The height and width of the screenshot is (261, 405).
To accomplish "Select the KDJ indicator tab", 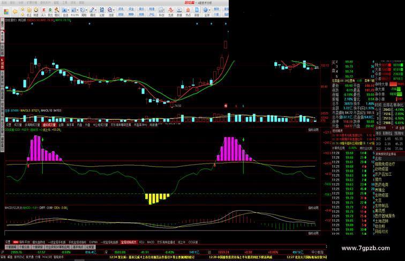I will [141, 242].
